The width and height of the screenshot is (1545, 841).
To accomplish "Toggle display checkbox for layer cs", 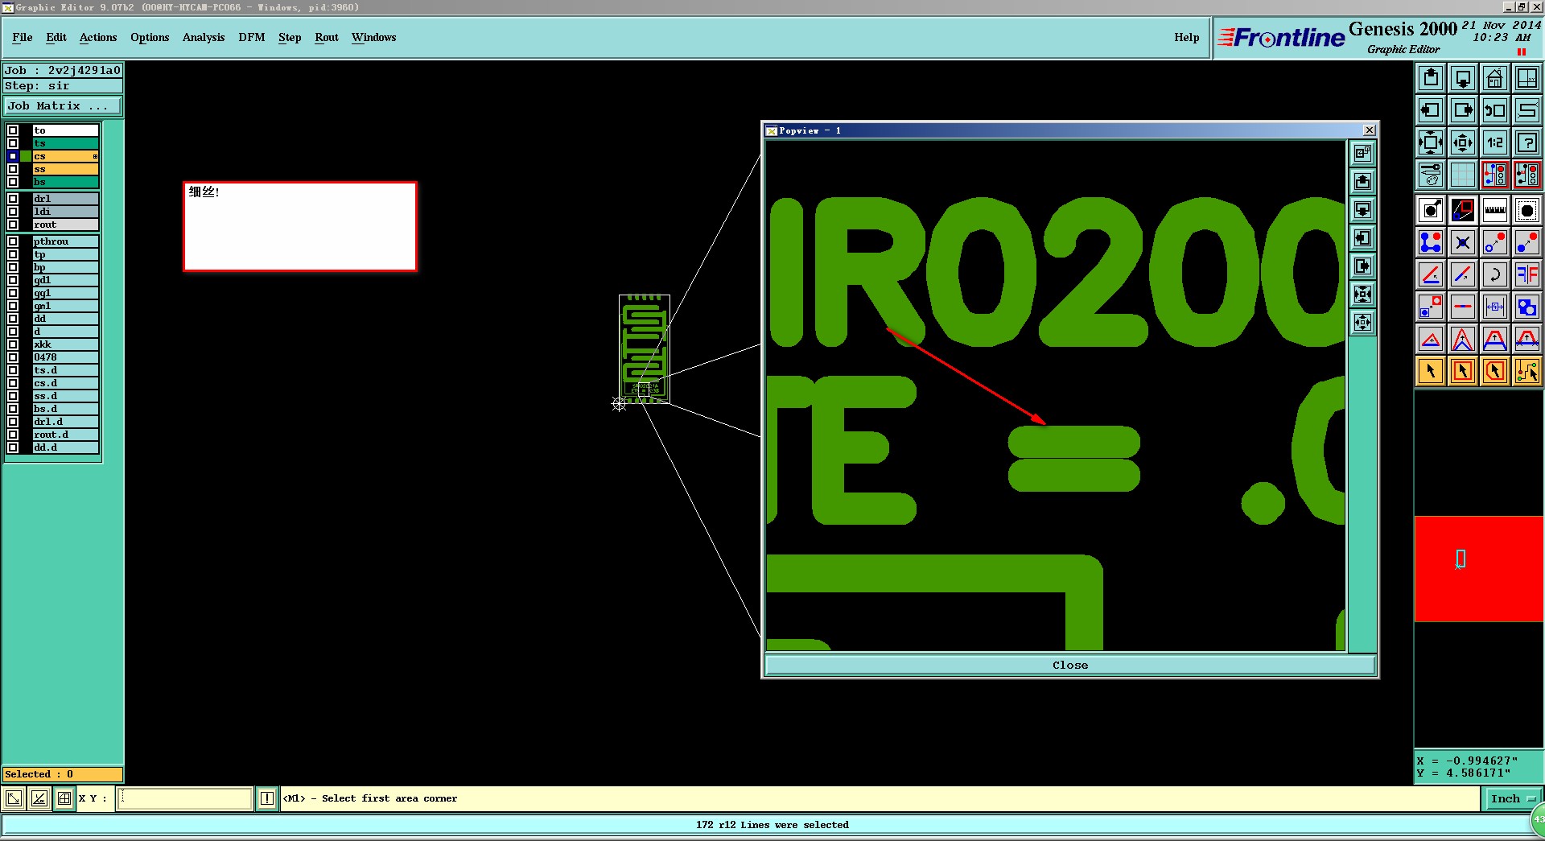I will pyautogui.click(x=13, y=156).
